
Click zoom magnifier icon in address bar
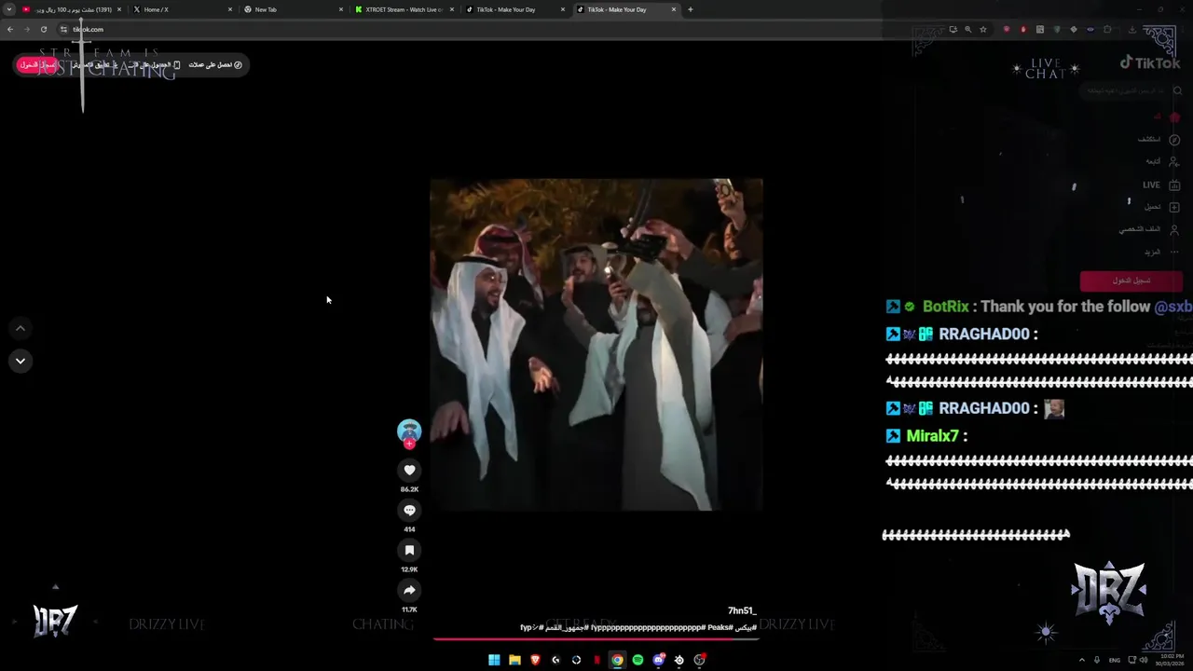tap(967, 29)
